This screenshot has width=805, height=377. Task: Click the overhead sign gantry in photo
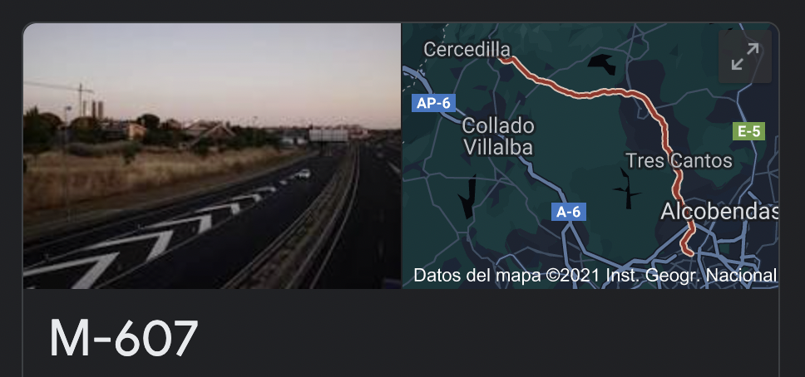pyautogui.click(x=328, y=135)
